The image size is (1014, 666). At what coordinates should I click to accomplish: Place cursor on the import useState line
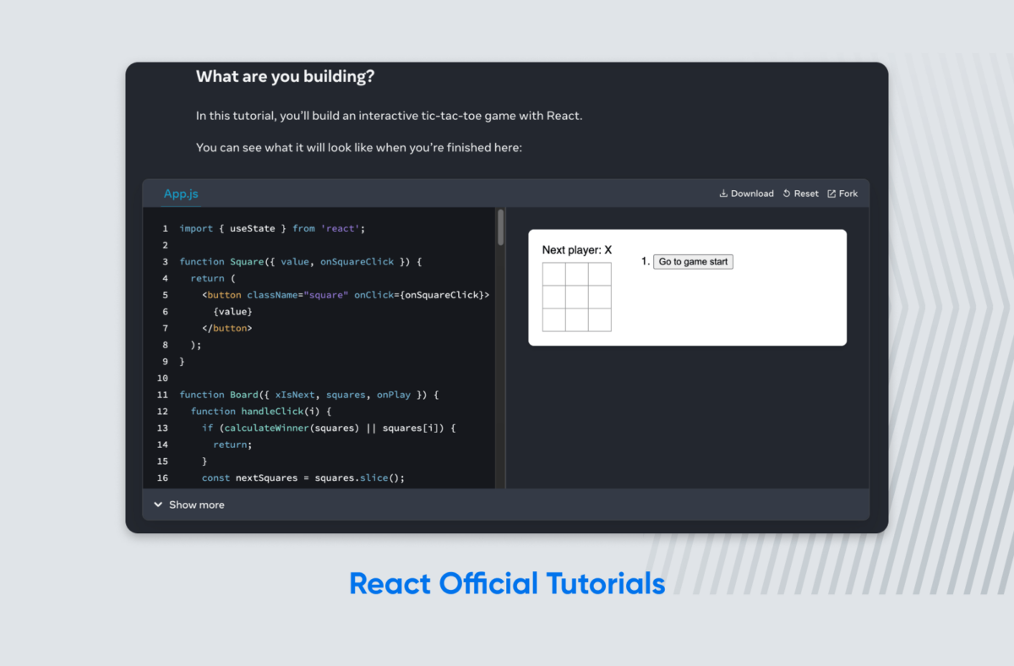click(272, 228)
